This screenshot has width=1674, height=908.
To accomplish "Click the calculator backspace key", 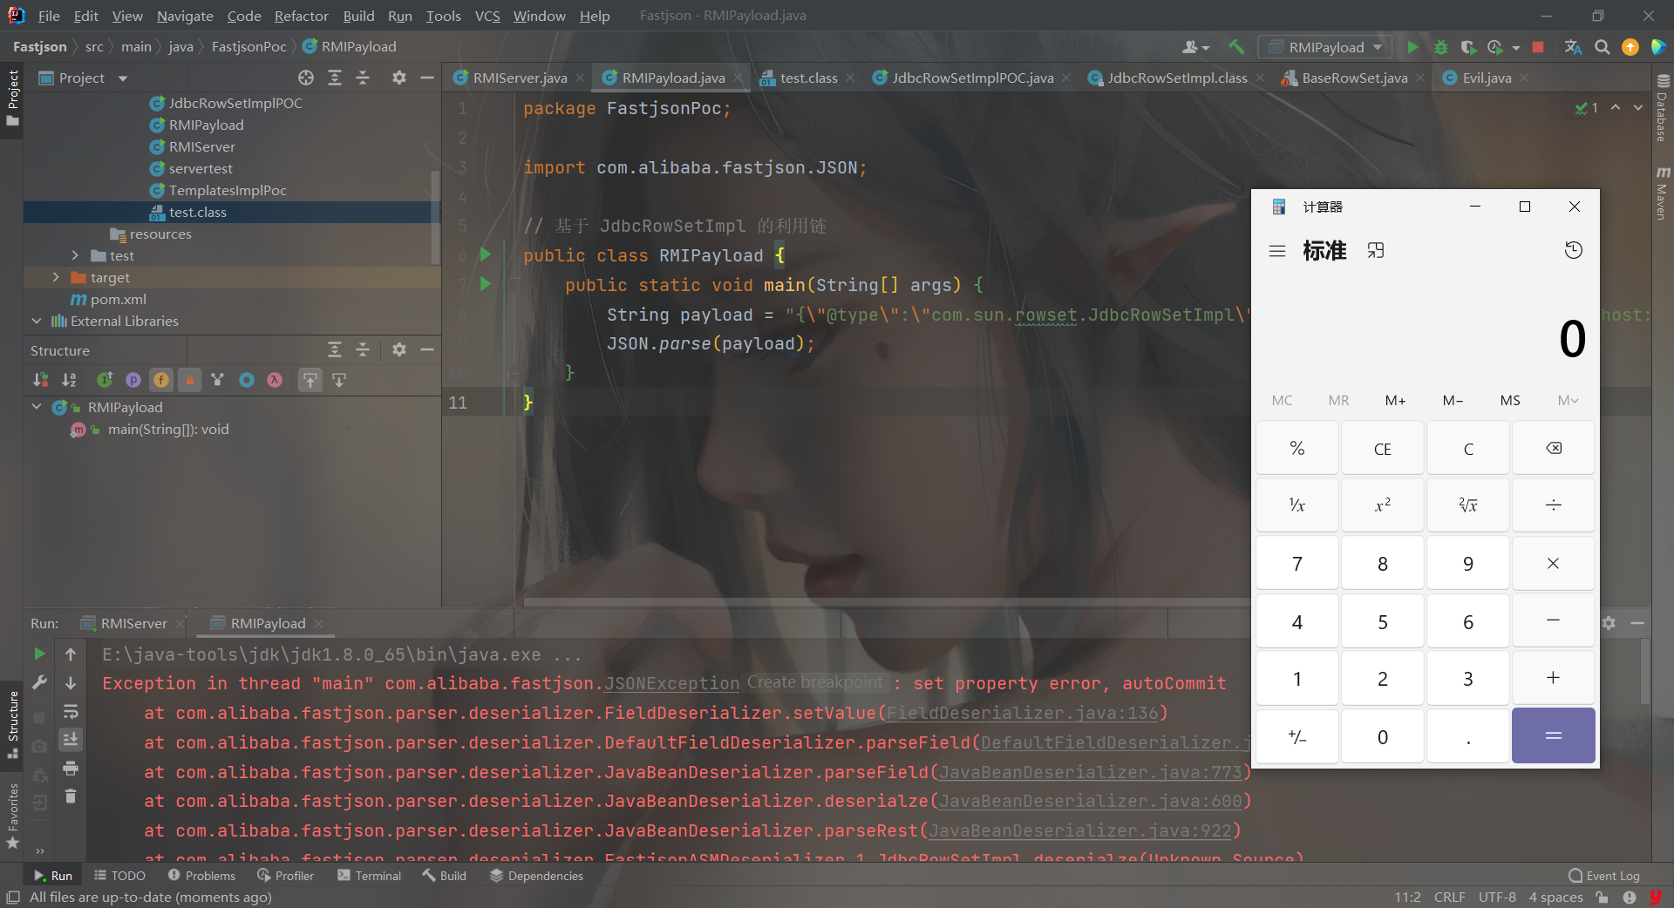I will tap(1554, 448).
